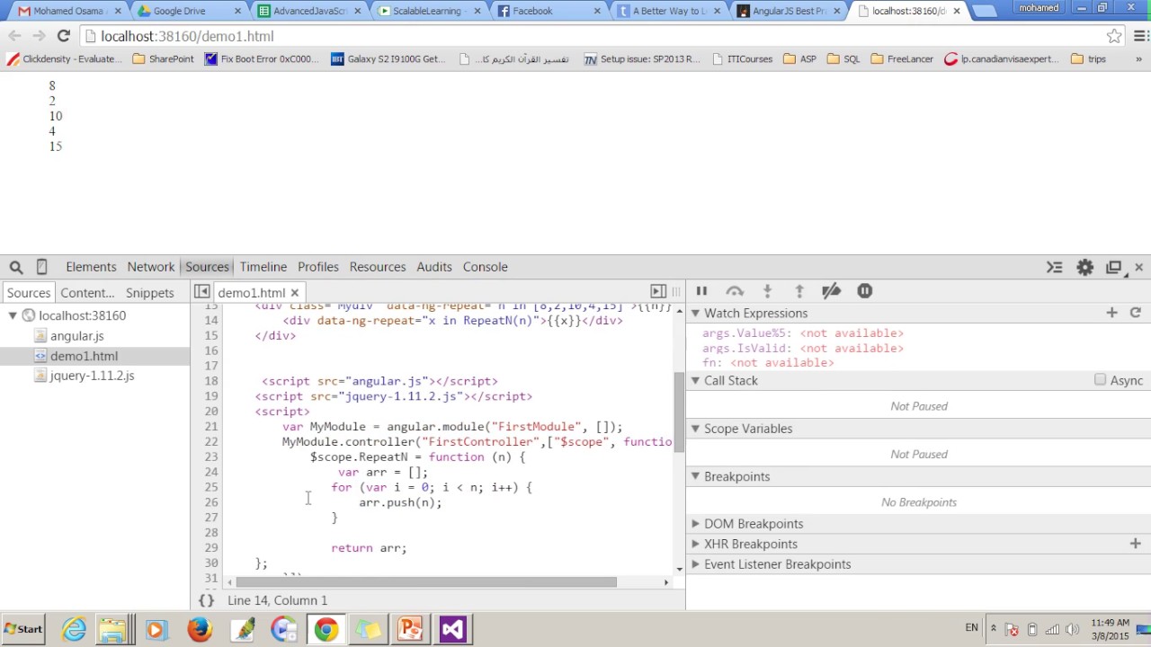The width and height of the screenshot is (1151, 647).
Task: Pretty print the source with braces icon
Action: pos(206,600)
